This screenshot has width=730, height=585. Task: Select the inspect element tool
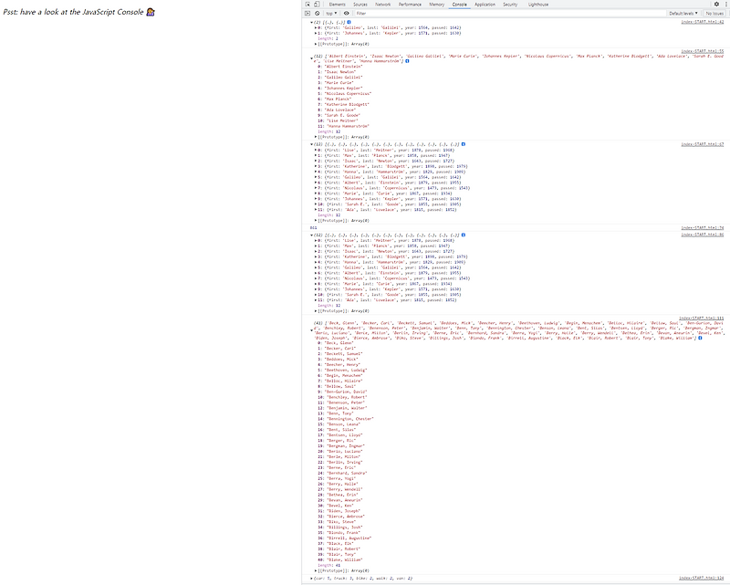(308, 5)
